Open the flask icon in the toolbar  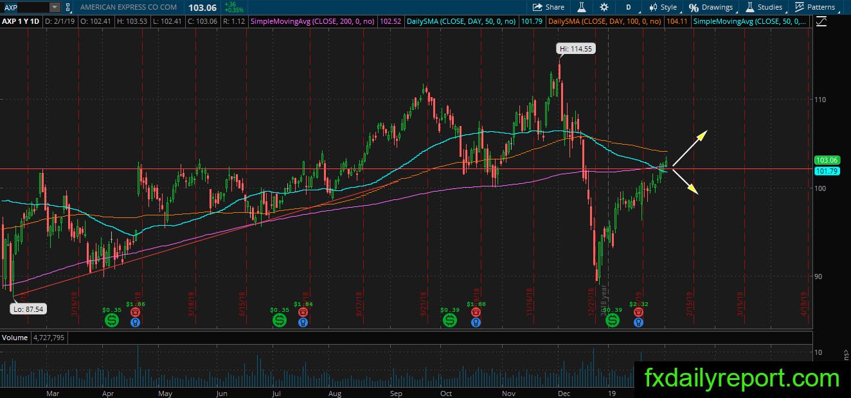point(582,7)
